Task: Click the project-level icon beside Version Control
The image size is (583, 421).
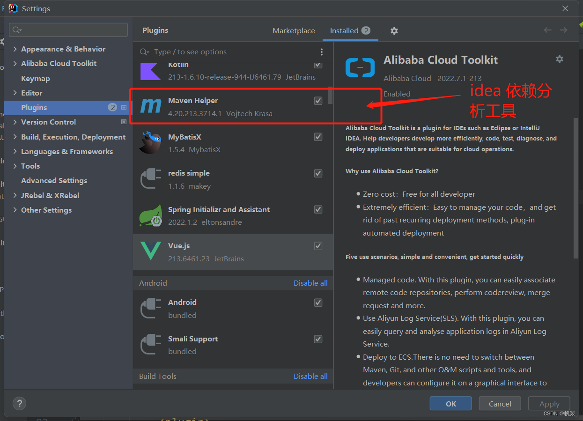Action: (x=124, y=122)
